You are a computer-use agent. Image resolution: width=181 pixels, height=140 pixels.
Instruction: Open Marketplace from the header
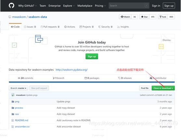(x=85, y=6)
